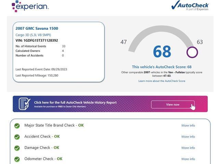
Task: Click green checkmark beside Major State Title Brand Check
Action: pyautogui.click(x=17, y=126)
